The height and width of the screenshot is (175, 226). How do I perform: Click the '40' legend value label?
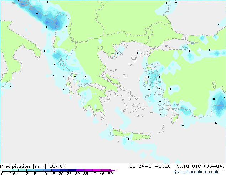[x=94, y=174]
